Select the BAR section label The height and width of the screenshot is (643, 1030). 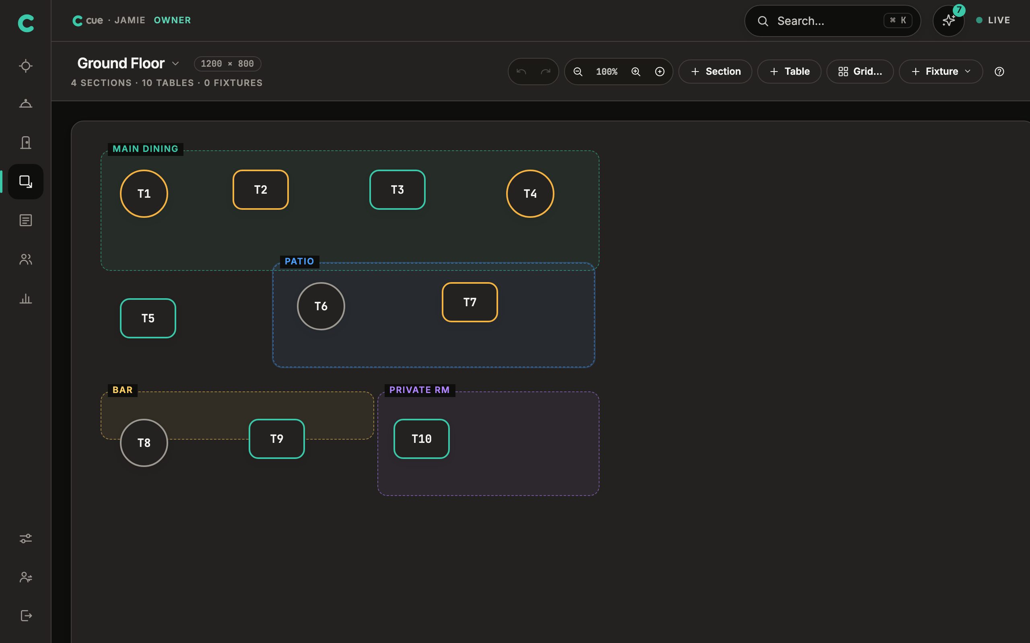pos(123,390)
